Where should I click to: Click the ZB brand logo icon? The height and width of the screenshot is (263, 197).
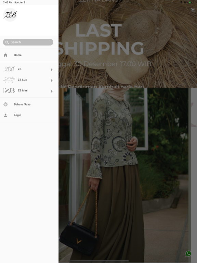click(9, 69)
